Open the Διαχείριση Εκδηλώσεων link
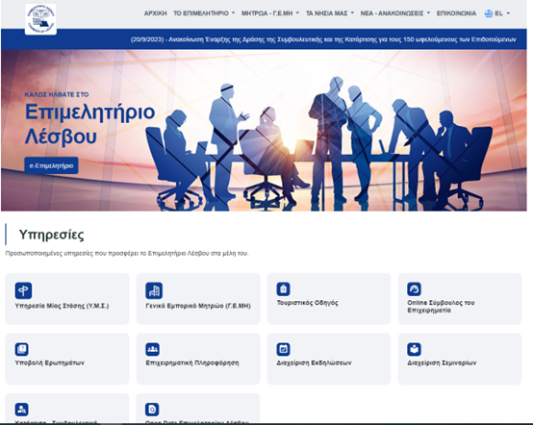 pos(314,362)
